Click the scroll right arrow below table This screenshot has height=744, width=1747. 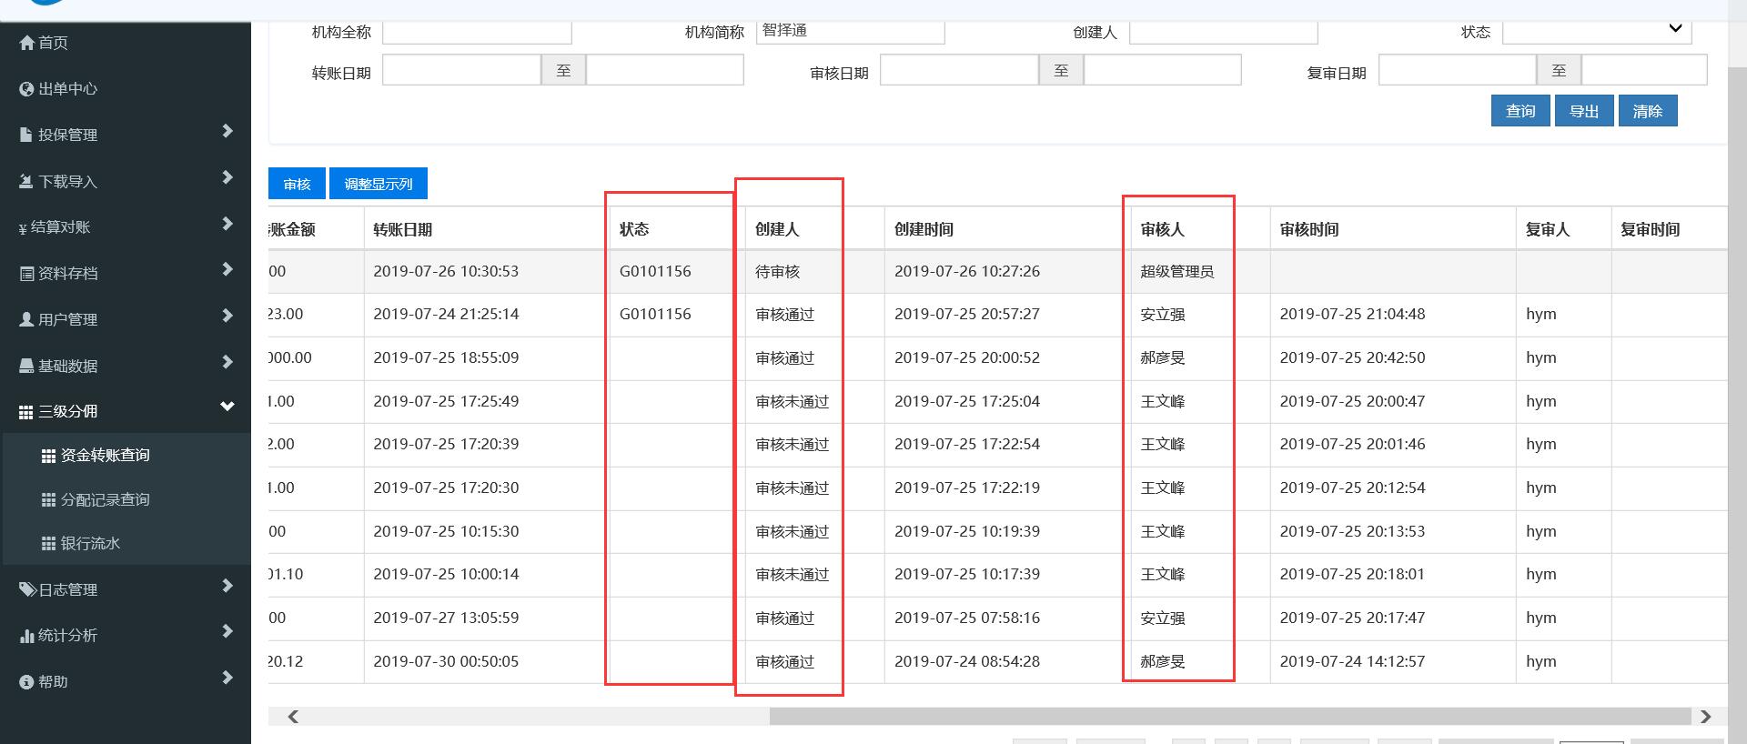click(1706, 717)
